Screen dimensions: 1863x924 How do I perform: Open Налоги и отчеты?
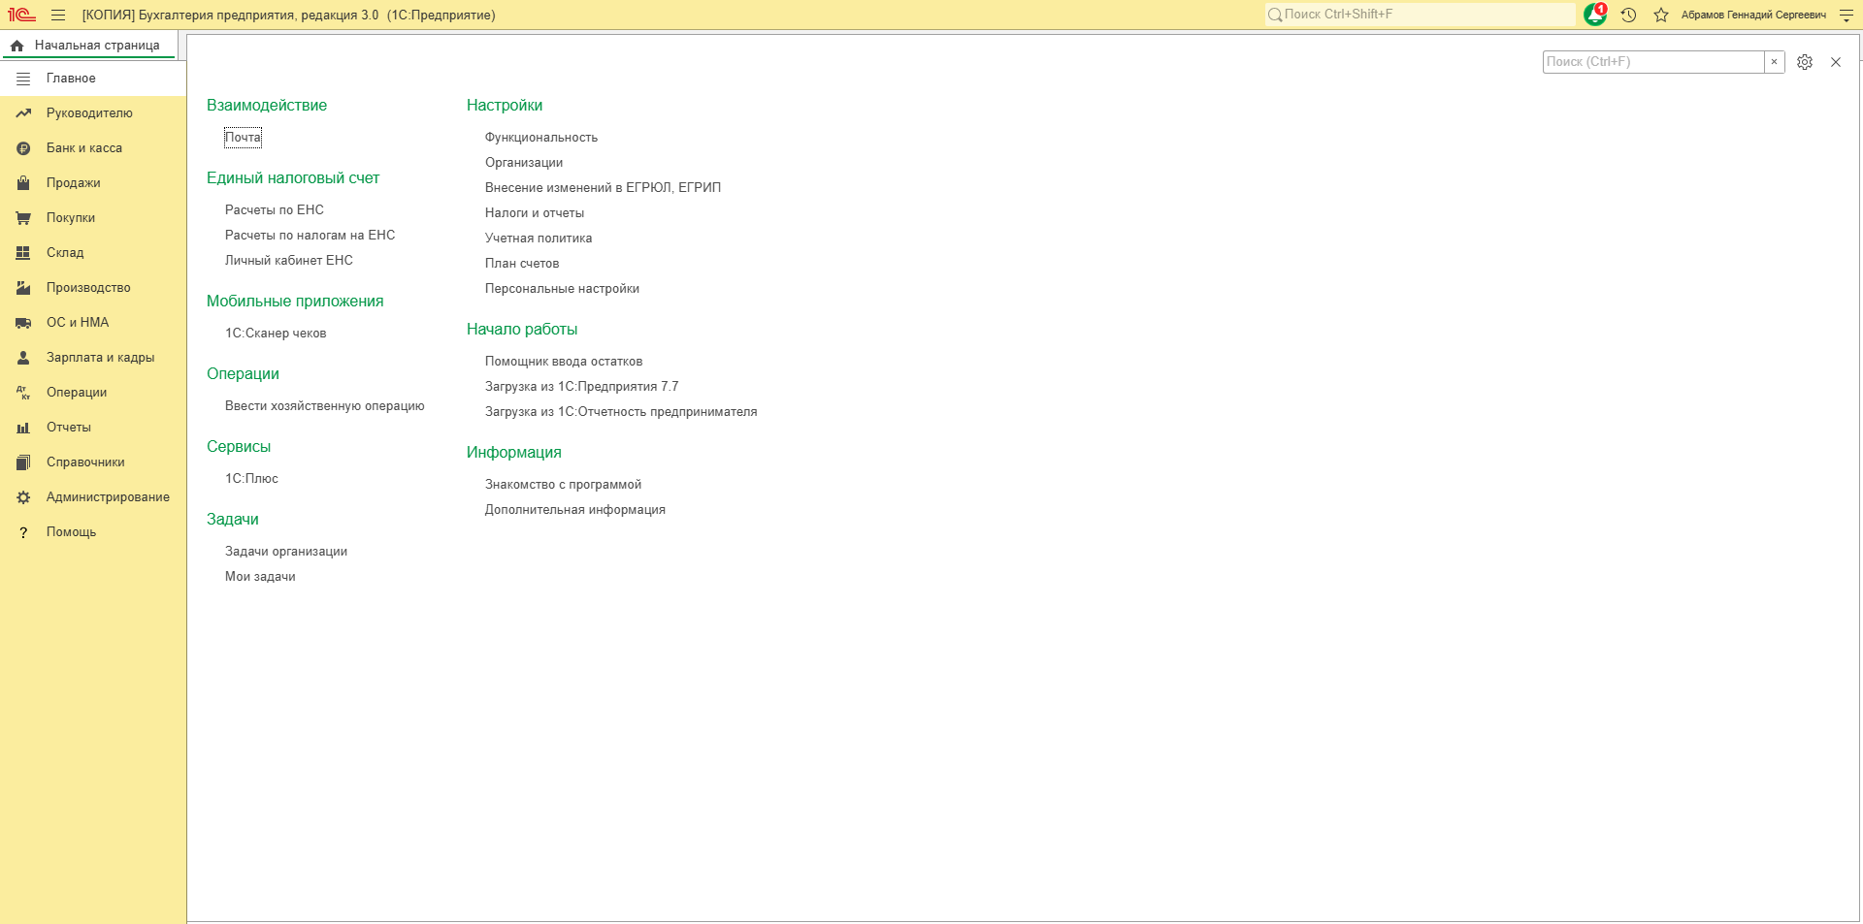[535, 213]
